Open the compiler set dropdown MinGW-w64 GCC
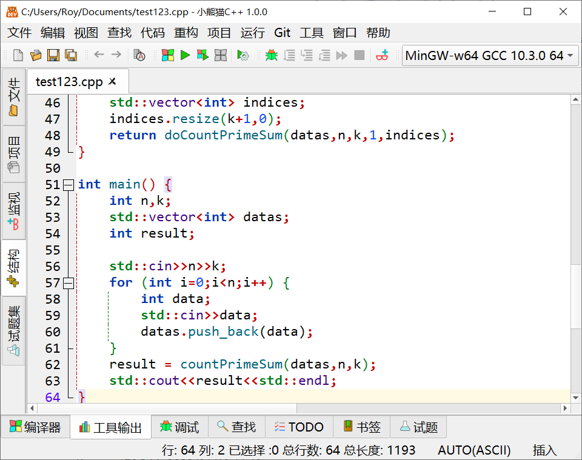The width and height of the screenshot is (582, 460). click(x=490, y=56)
